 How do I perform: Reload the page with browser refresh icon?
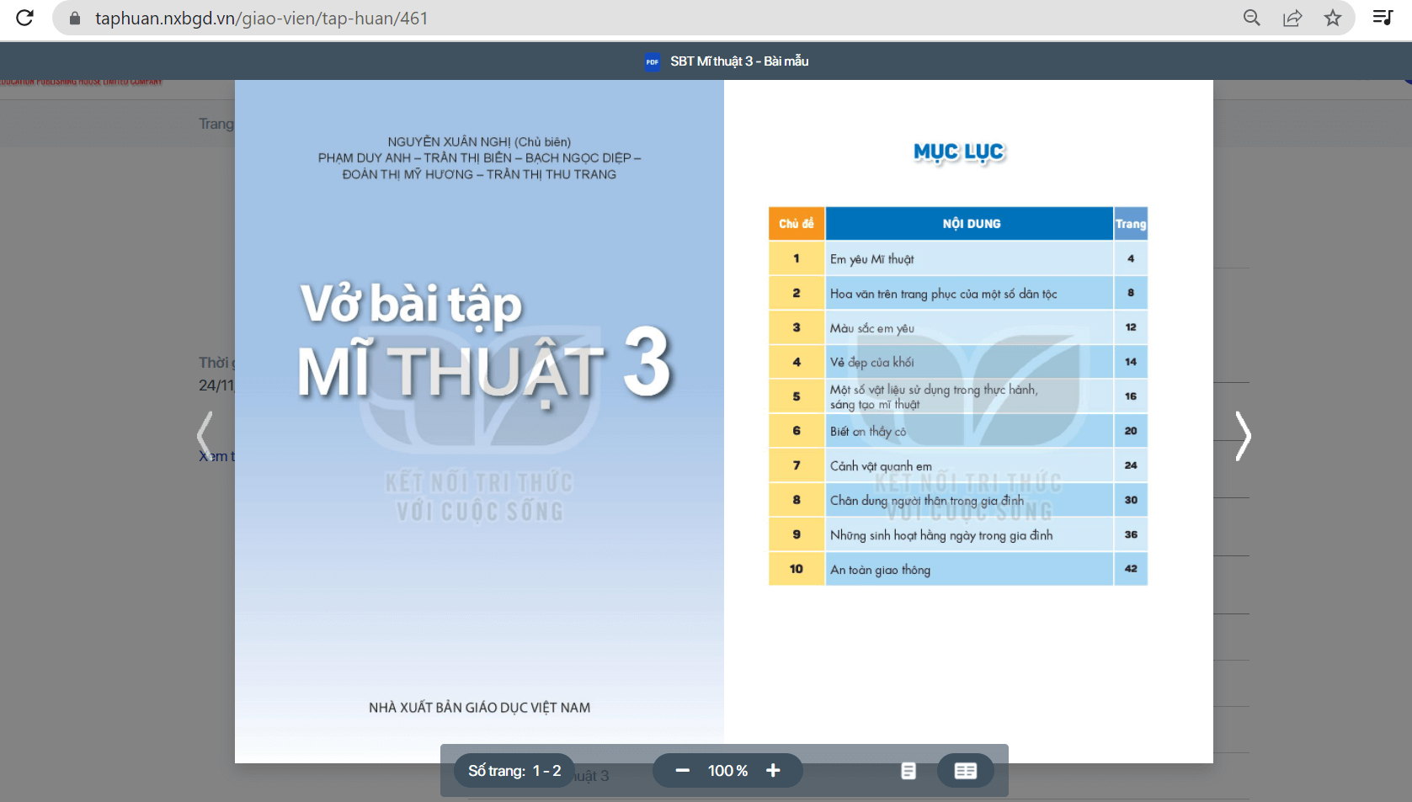pyautogui.click(x=24, y=18)
